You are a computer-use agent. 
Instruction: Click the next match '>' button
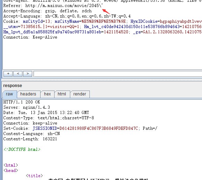(x=28, y=74)
